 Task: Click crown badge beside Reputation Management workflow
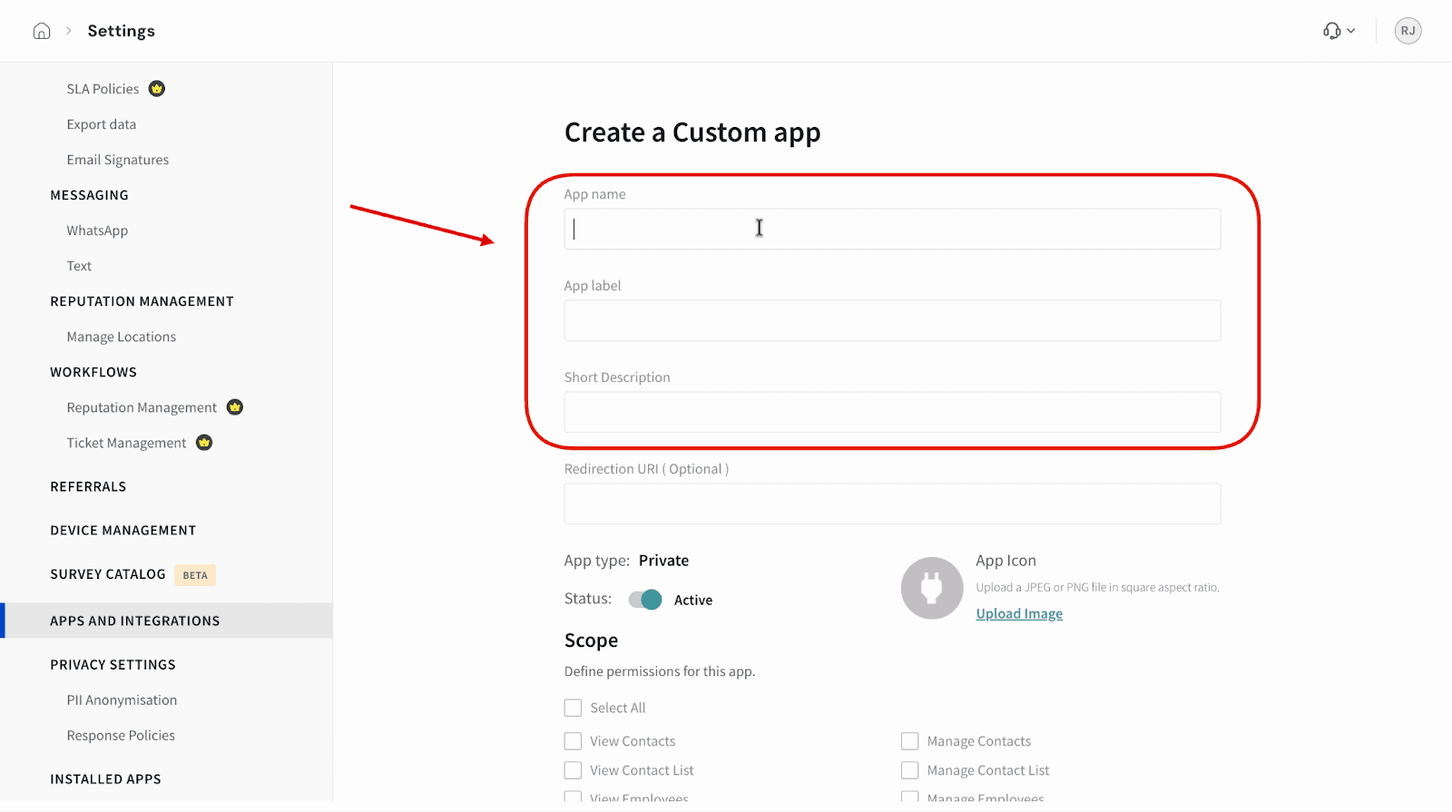click(235, 406)
